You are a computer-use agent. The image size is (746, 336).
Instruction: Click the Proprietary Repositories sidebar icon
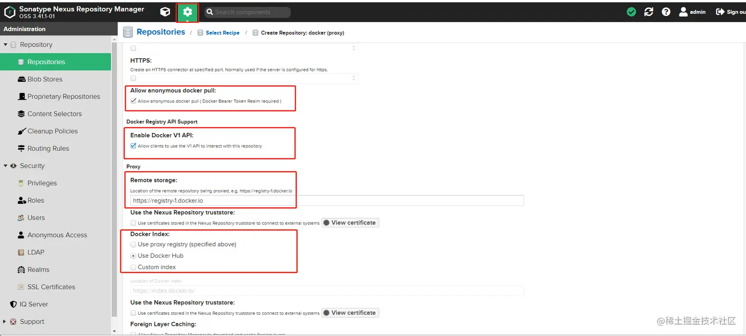(x=21, y=97)
